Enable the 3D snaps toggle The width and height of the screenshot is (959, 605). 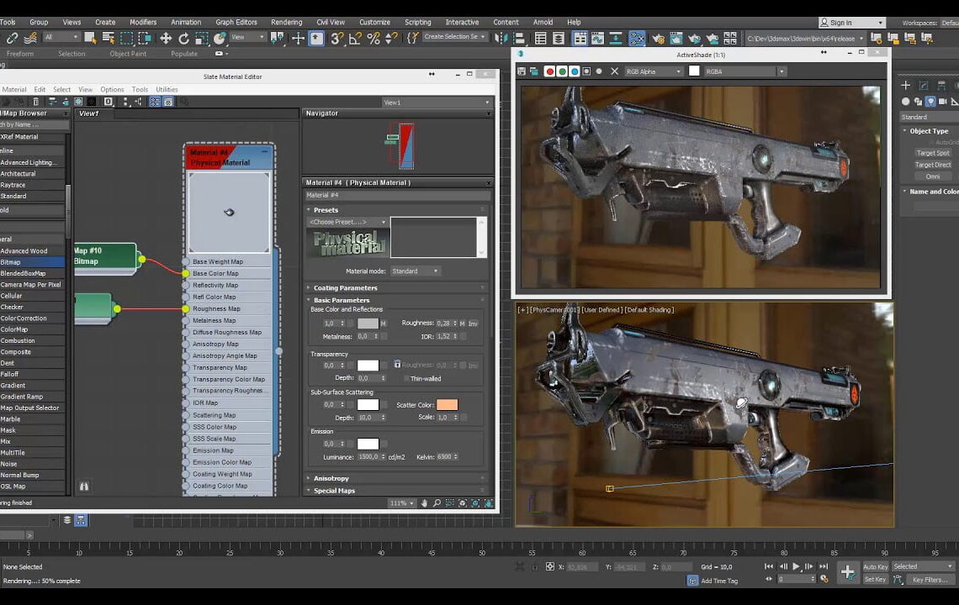[335, 39]
